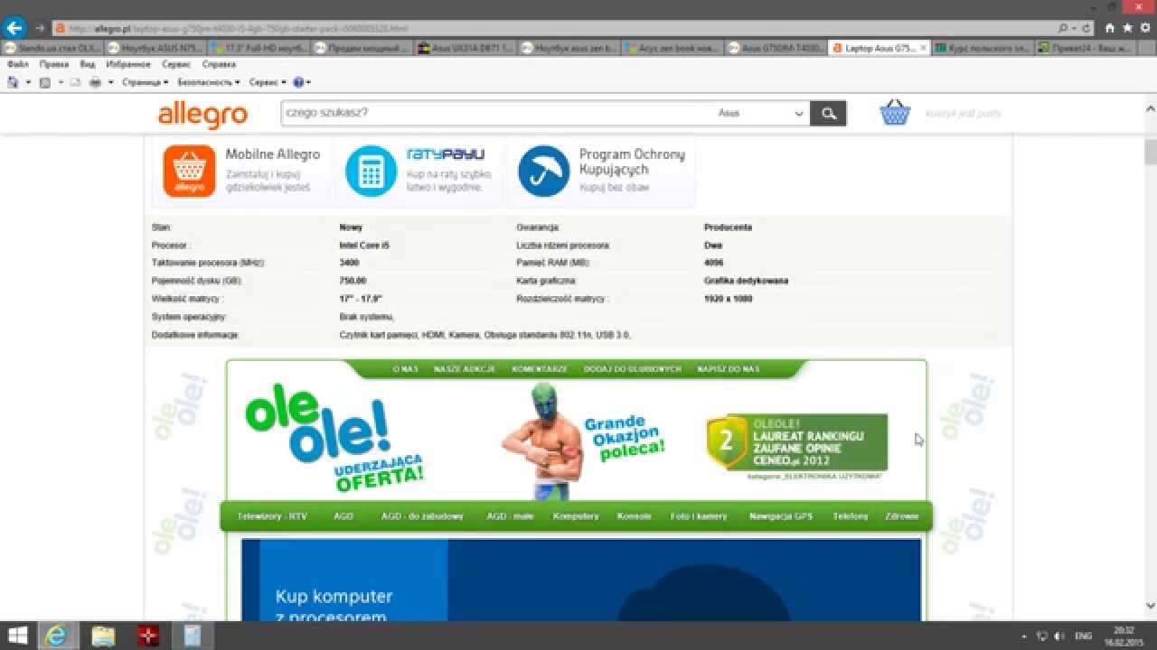Click the volume icon in system tray
This screenshot has width=1157, height=650.
pos(1058,636)
